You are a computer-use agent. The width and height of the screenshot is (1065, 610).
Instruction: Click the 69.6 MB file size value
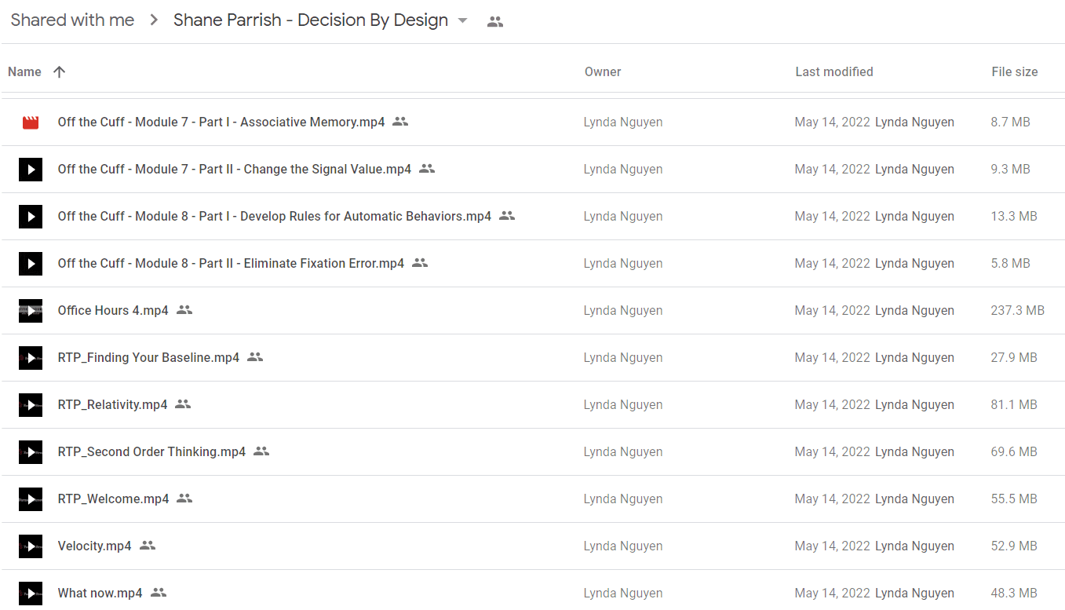[x=1014, y=452]
